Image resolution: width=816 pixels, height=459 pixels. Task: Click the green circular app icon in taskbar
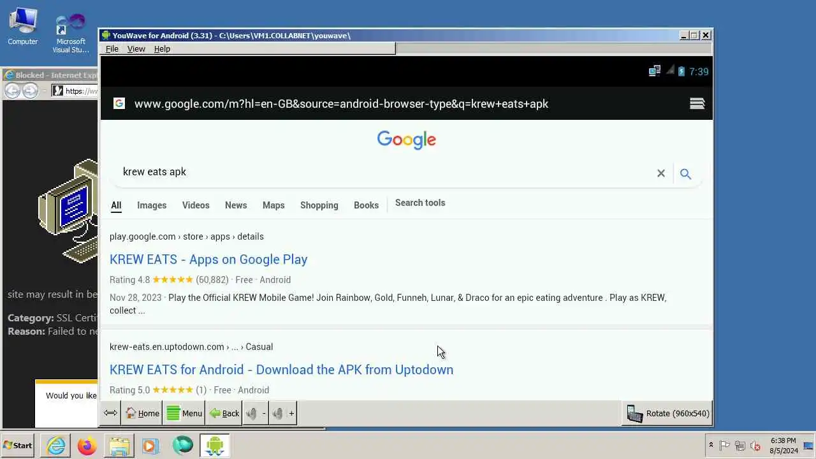coord(182,446)
